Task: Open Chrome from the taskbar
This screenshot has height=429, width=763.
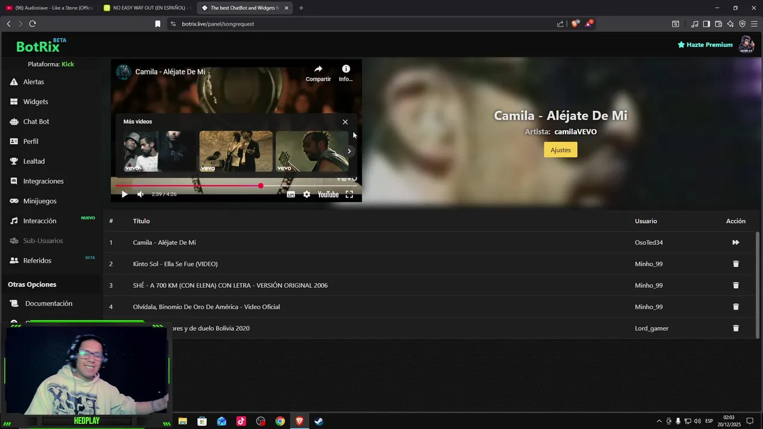Action: point(280,421)
